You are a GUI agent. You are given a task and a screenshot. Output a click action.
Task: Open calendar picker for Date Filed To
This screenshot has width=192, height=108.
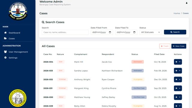(x=134, y=32)
